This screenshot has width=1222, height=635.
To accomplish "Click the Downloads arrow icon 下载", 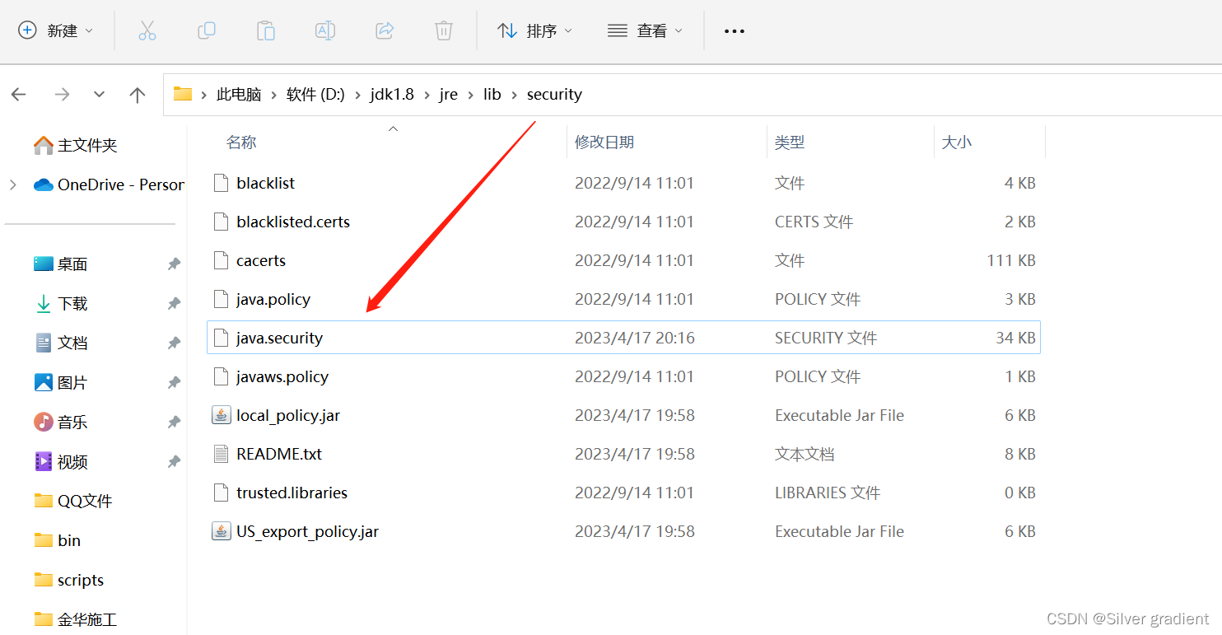I will click(x=44, y=303).
